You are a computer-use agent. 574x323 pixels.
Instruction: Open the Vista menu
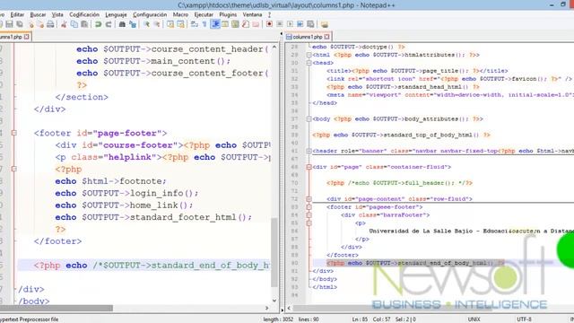57,14
